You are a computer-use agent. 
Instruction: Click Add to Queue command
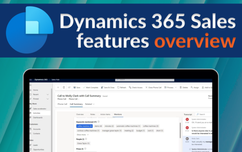pyautogui.click(x=207, y=88)
